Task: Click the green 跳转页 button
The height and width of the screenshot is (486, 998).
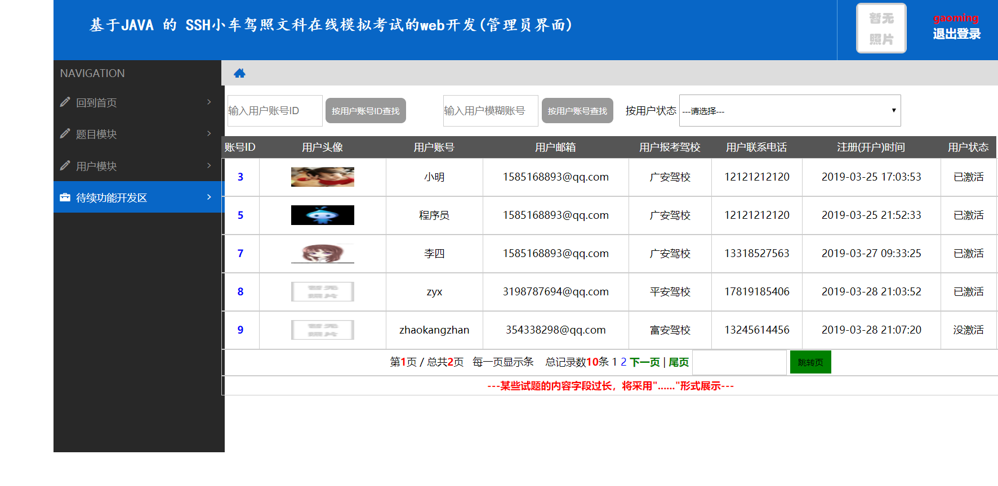Action: (810, 362)
